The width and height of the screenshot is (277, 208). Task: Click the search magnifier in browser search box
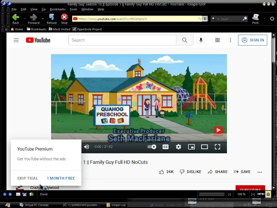pos(245,19)
